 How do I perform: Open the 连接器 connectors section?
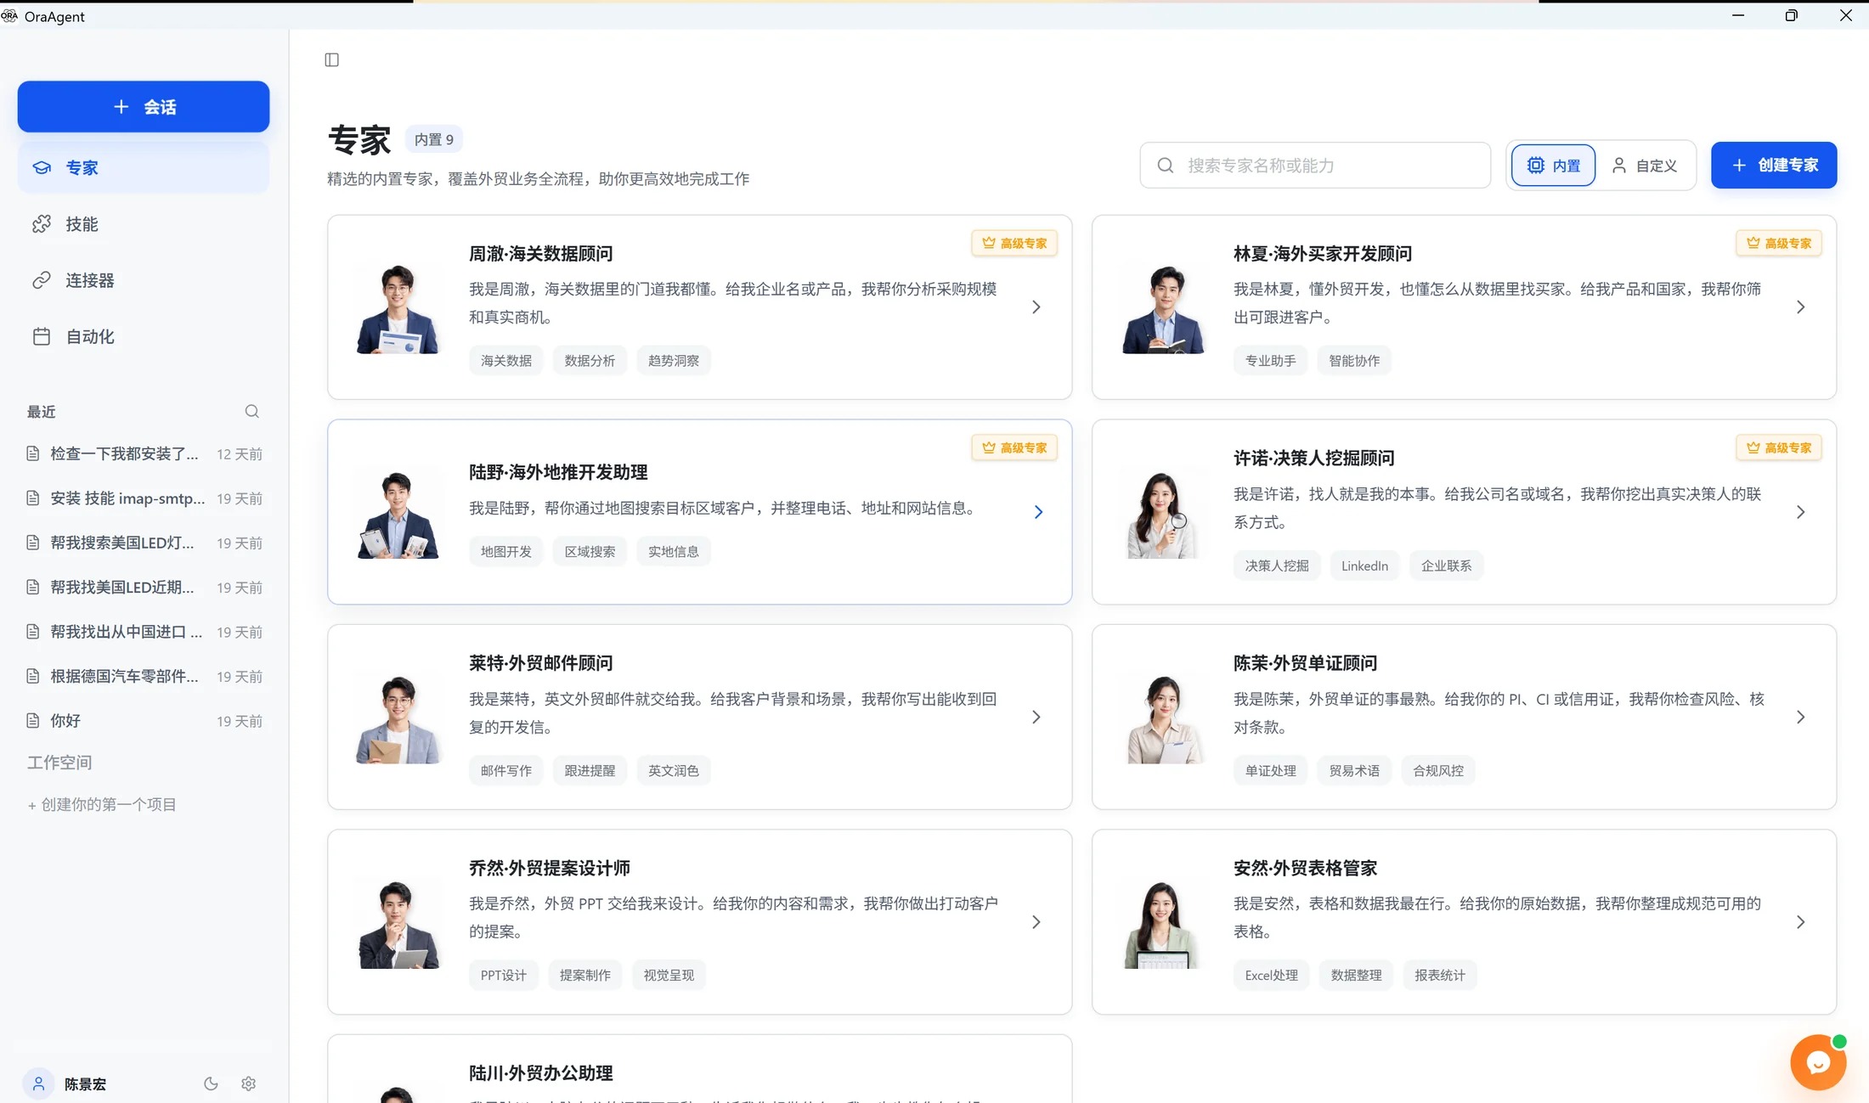coord(144,280)
